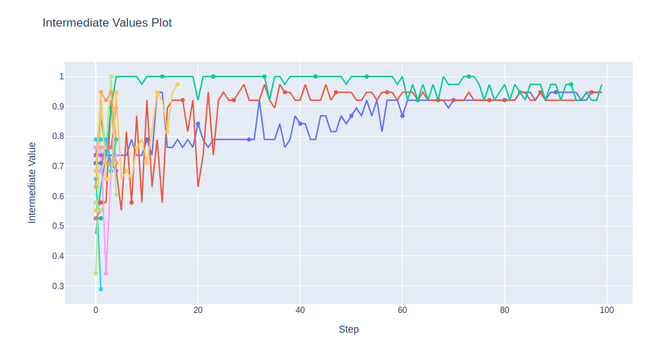The width and height of the screenshot is (658, 346).
Task: Click the 'Intermediate Value' y-axis title
Action: [x=32, y=182]
